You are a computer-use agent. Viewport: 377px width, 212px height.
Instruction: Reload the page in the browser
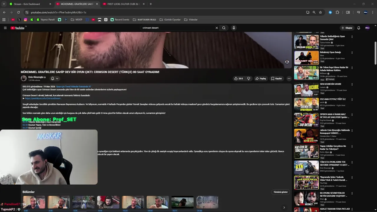pyautogui.click(x=18, y=12)
